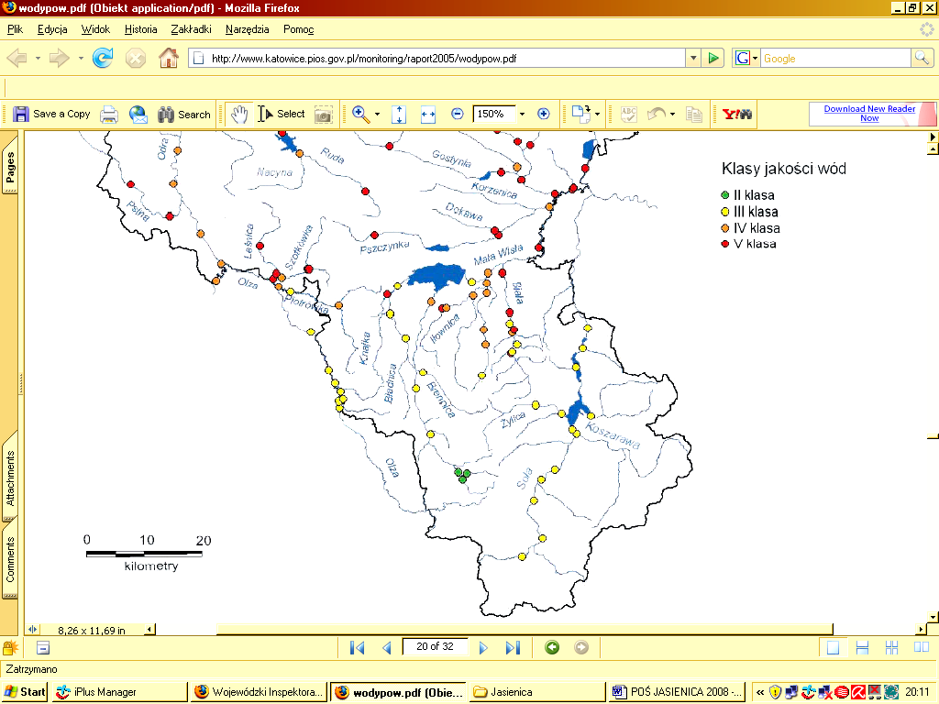
Task: Select Continuous Facing layout icon
Action: [x=891, y=647]
